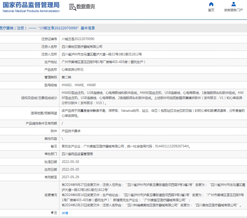The height and width of the screenshot is (218, 247).
Task: Click the 政务服务门户 text link
Action: pos(233,10)
